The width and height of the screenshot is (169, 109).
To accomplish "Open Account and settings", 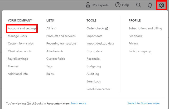I will tap(22, 28).
